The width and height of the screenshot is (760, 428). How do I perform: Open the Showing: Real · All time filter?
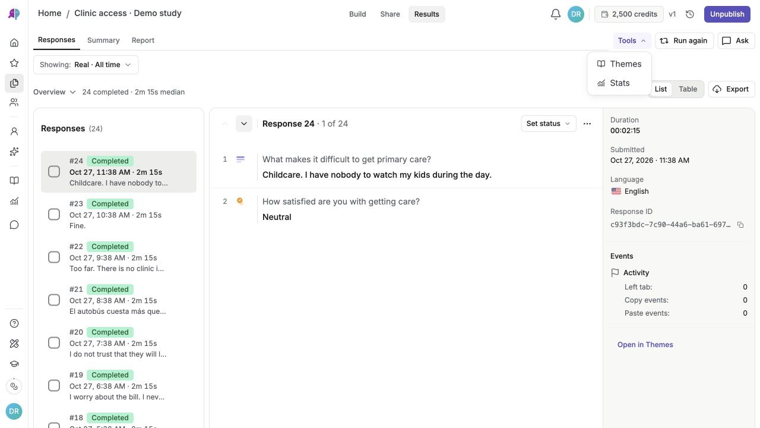(85, 65)
